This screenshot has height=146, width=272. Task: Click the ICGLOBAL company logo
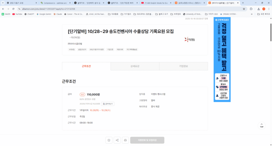click(190, 39)
